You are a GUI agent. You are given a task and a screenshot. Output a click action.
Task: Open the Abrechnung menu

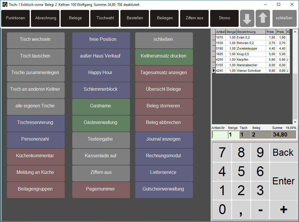click(45, 18)
